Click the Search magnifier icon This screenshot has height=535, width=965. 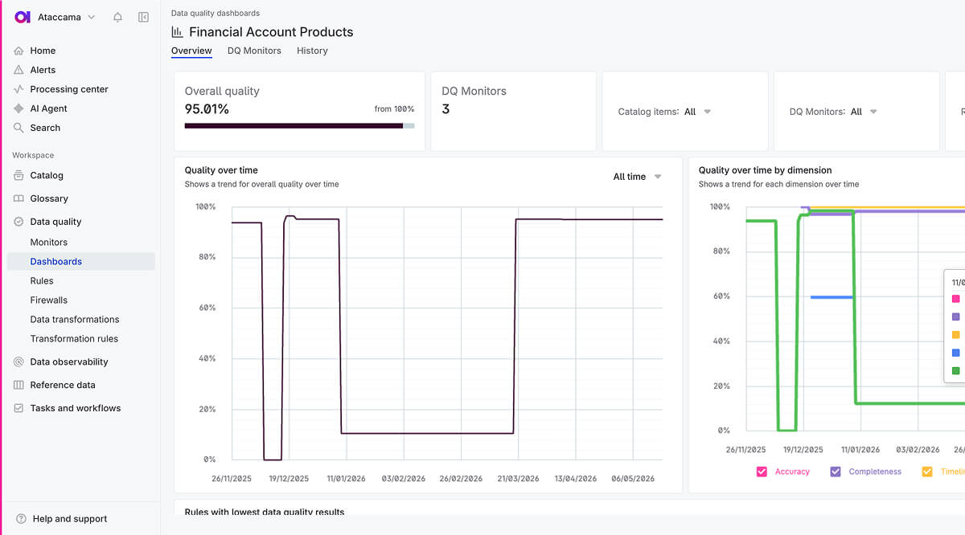18,128
